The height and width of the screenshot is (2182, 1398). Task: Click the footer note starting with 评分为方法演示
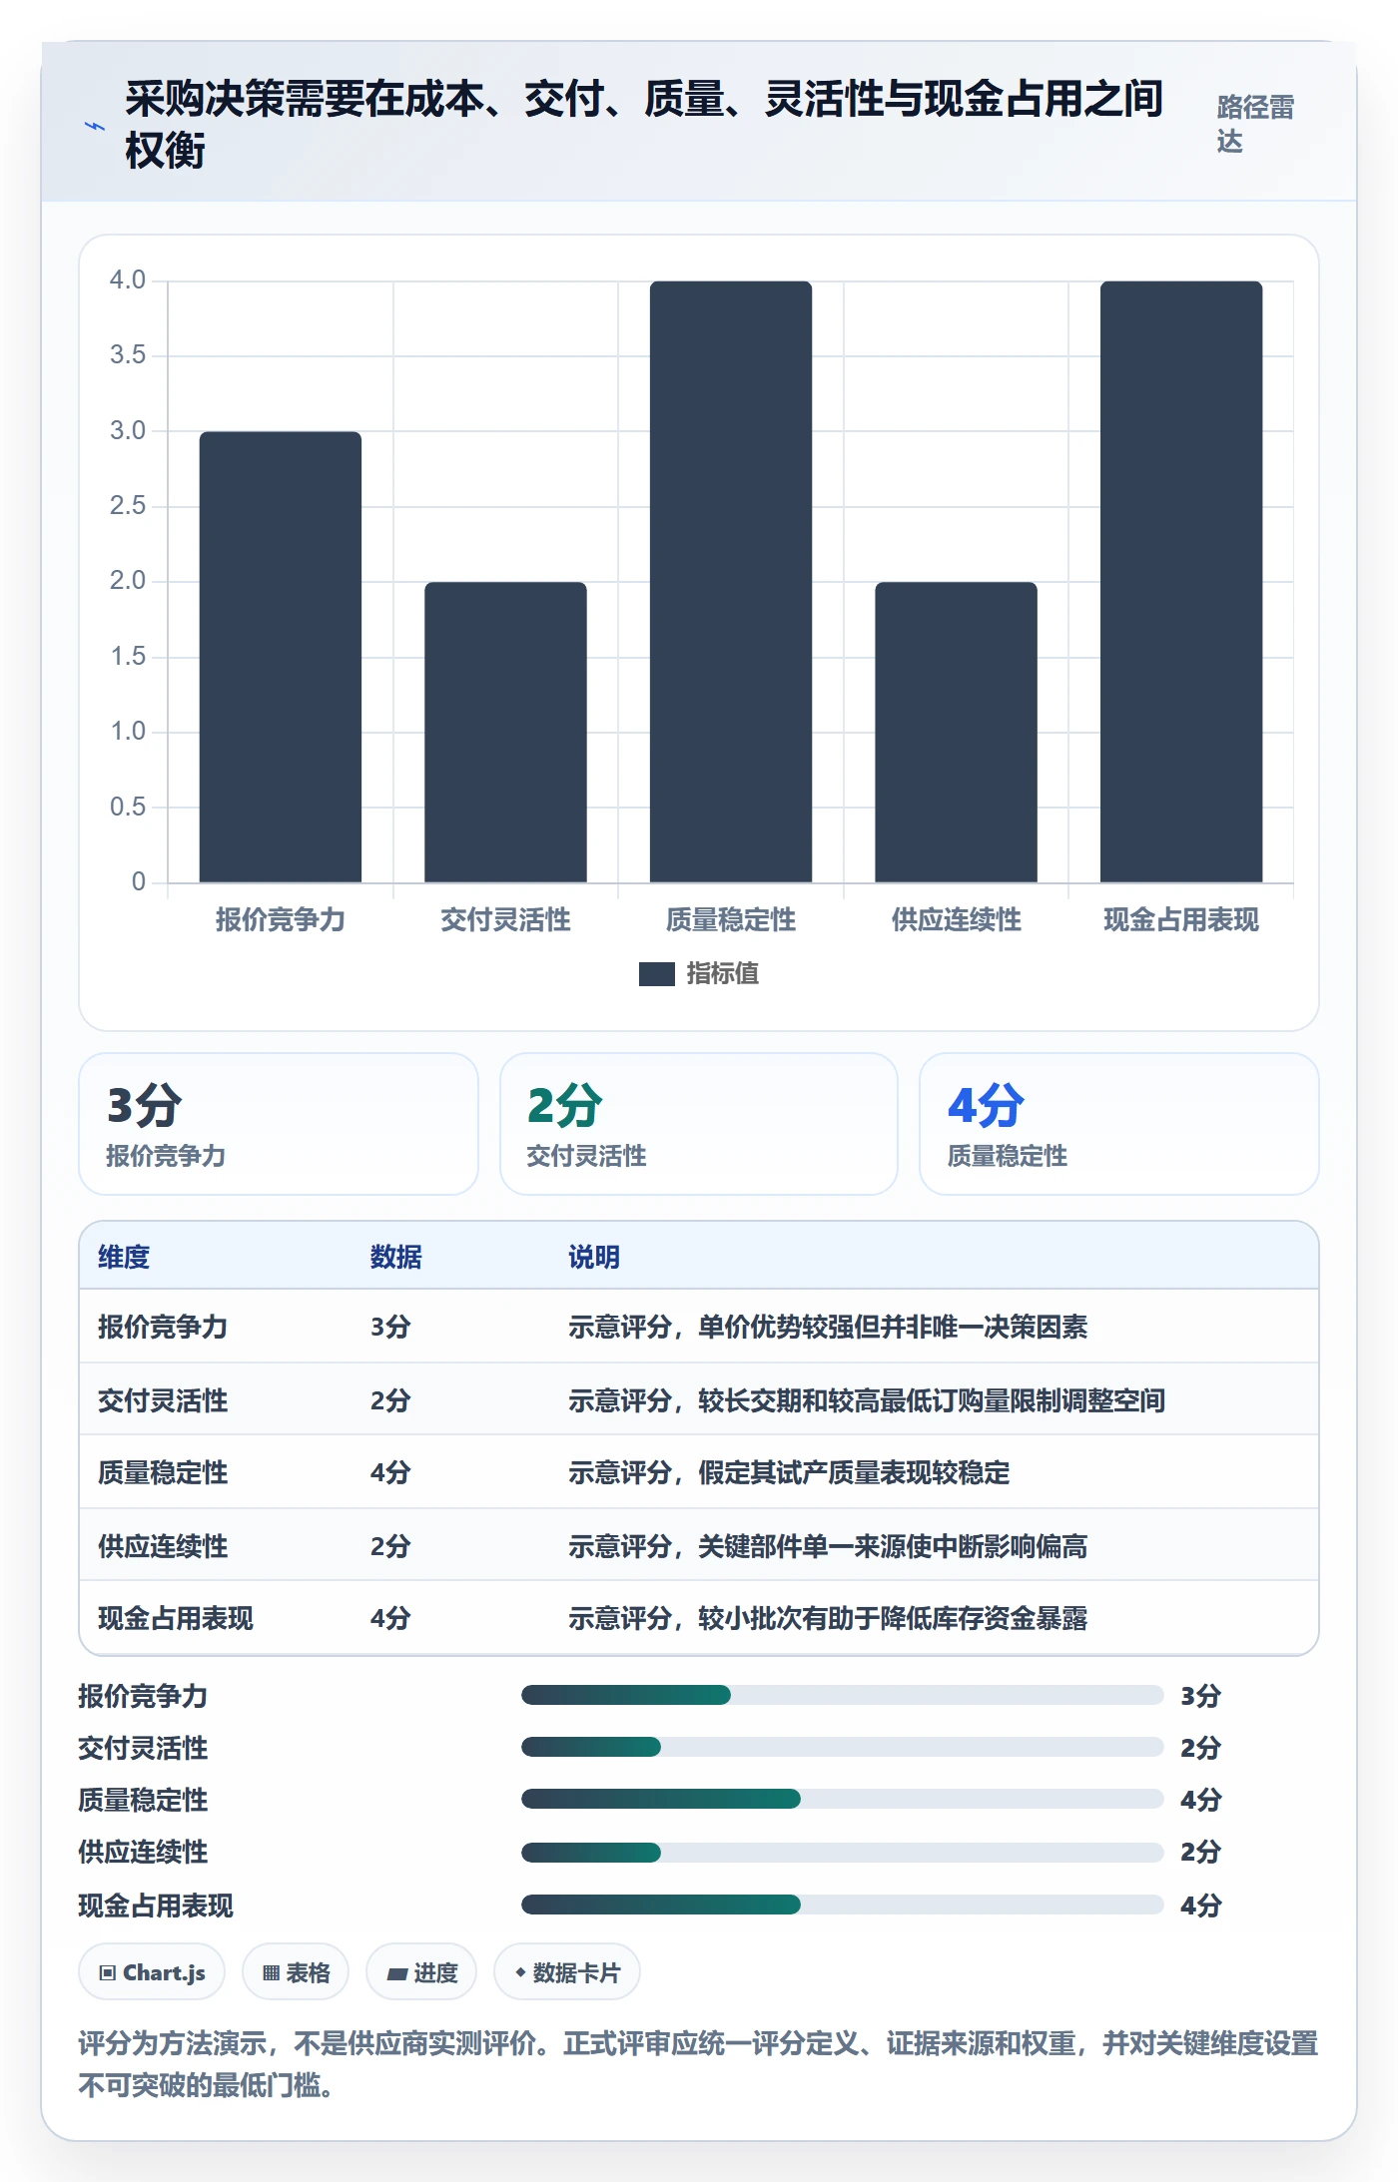698,2064
